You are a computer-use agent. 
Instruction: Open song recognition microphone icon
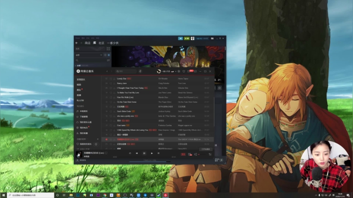pos(140,72)
